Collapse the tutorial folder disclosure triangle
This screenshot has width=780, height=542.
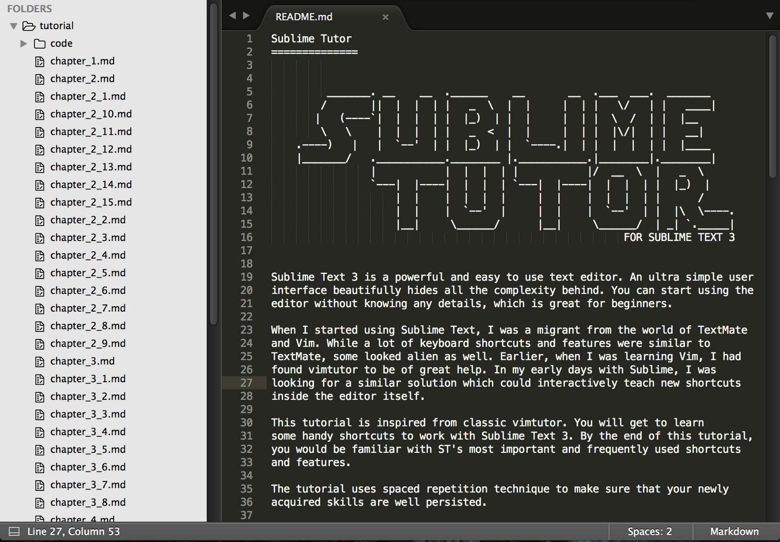13,26
